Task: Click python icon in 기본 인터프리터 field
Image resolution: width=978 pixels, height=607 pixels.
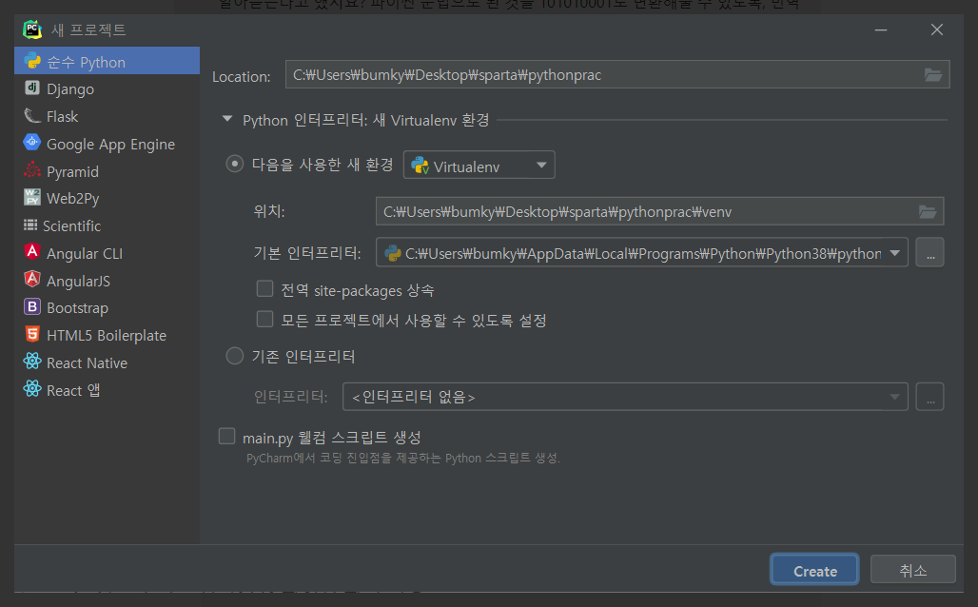Action: coord(392,253)
